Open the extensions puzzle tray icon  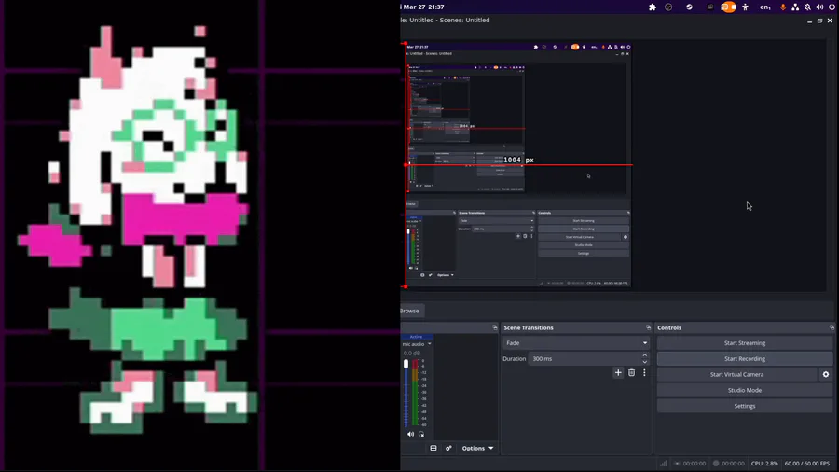653,7
